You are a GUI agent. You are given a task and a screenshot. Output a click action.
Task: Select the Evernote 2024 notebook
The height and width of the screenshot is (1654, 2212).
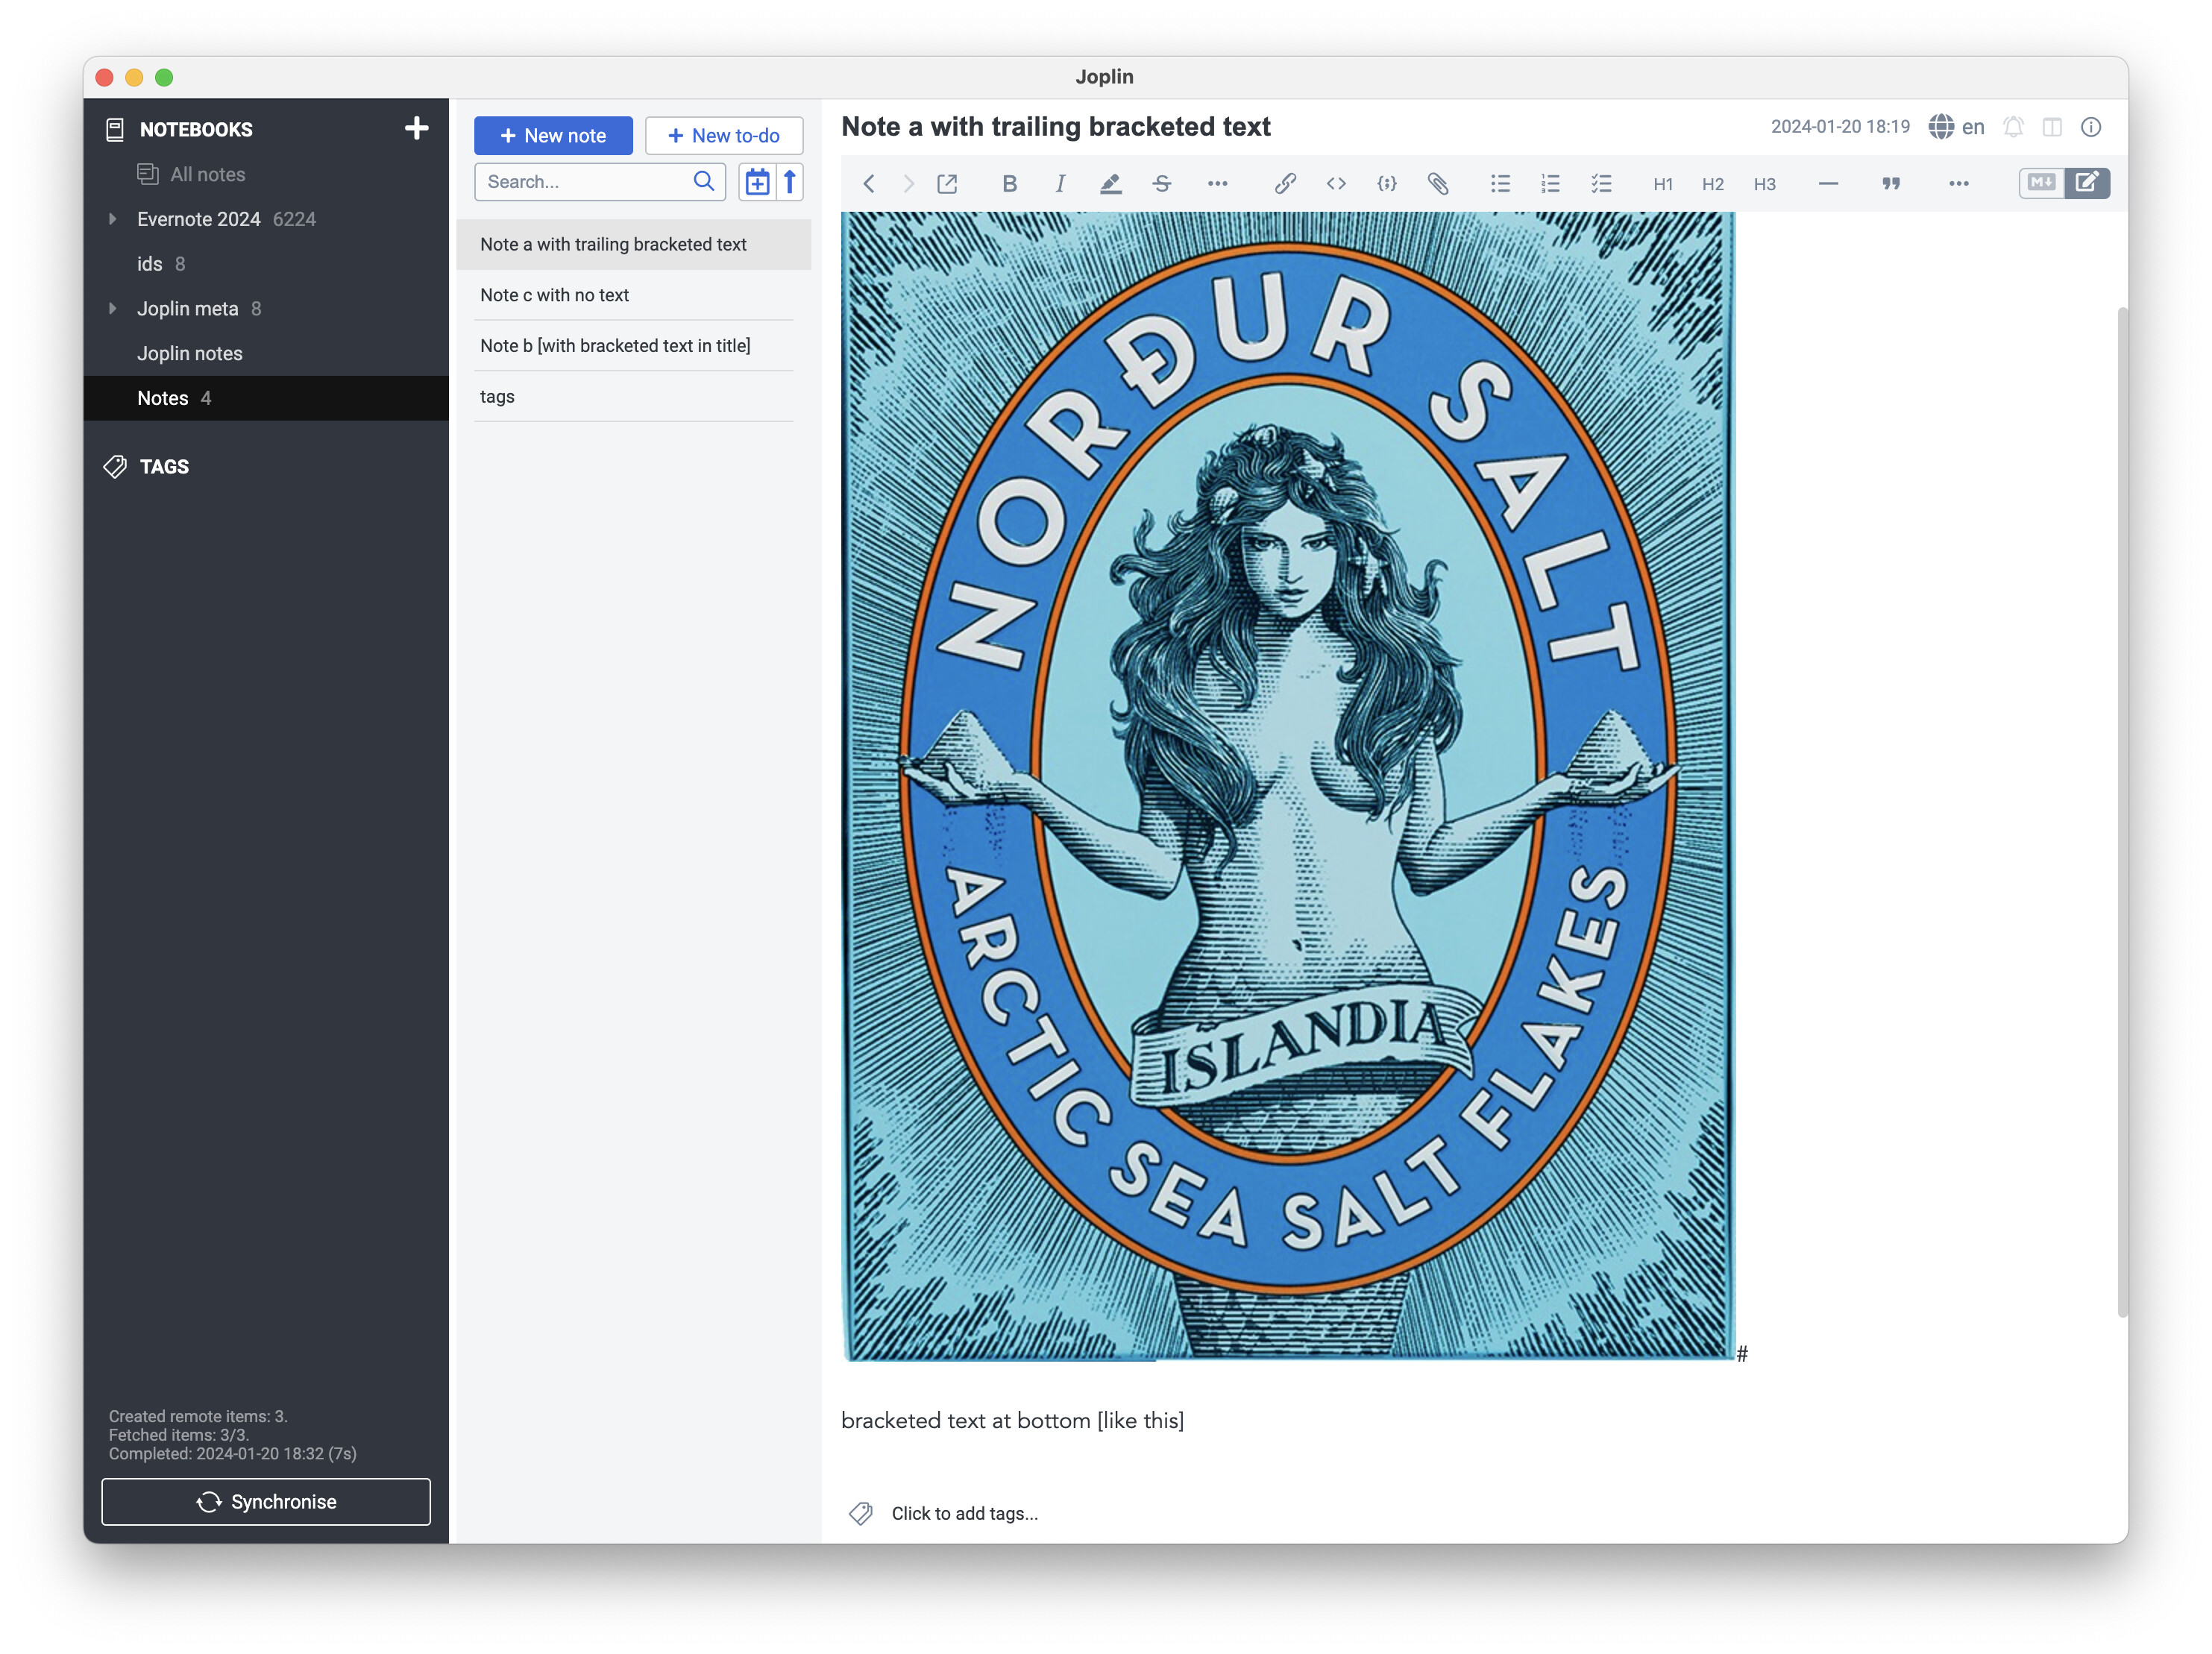[198, 219]
